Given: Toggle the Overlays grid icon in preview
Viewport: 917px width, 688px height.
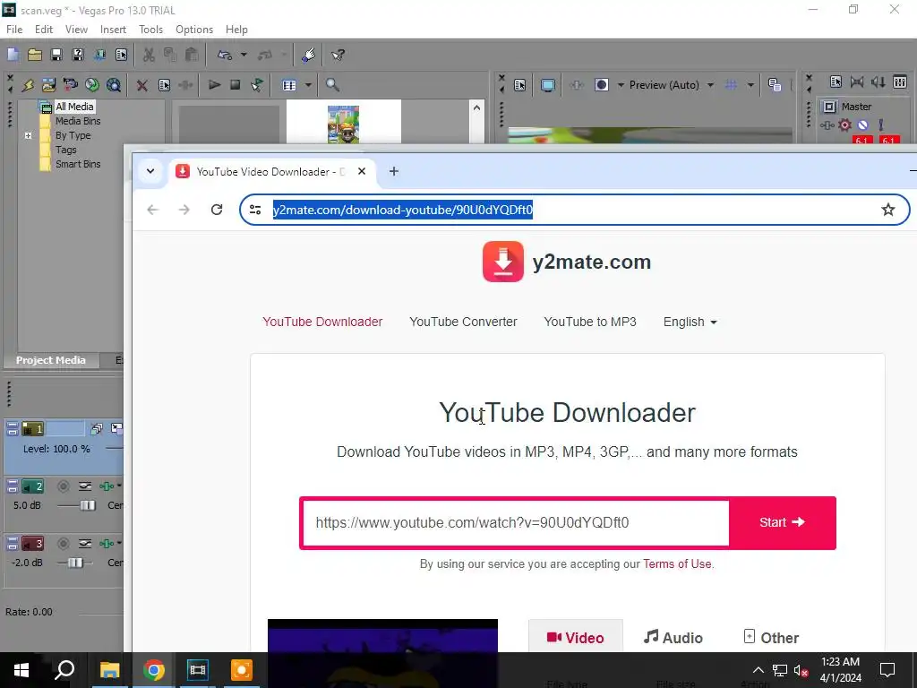Looking at the screenshot, I should click(x=731, y=85).
